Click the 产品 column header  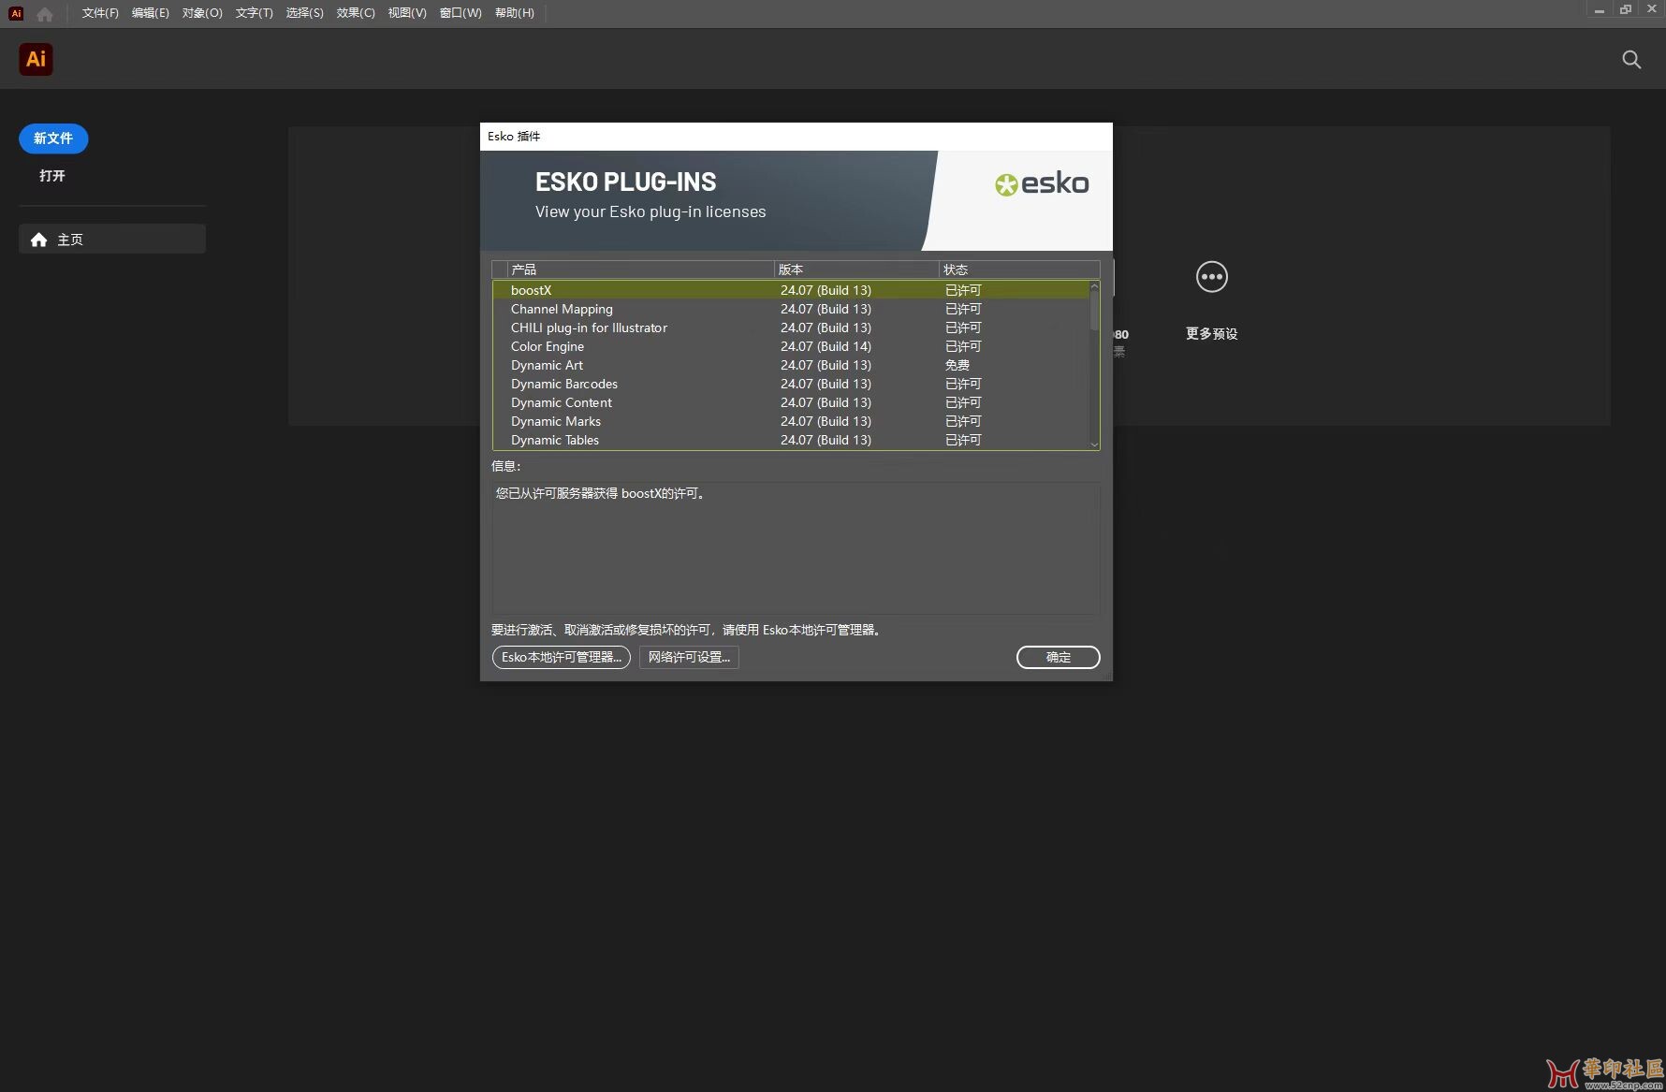pyautogui.click(x=640, y=269)
